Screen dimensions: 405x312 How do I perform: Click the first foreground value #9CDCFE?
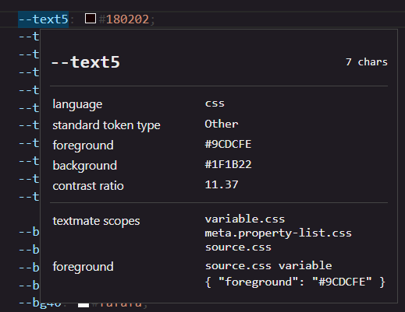(228, 144)
